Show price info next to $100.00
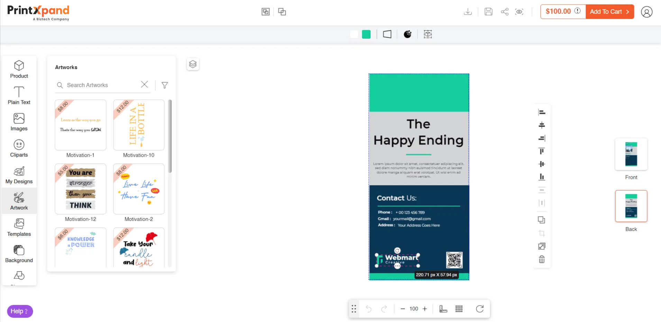The image size is (661, 322). pyautogui.click(x=578, y=11)
